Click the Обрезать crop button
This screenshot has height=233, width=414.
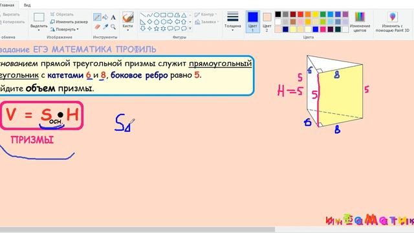tap(62, 14)
